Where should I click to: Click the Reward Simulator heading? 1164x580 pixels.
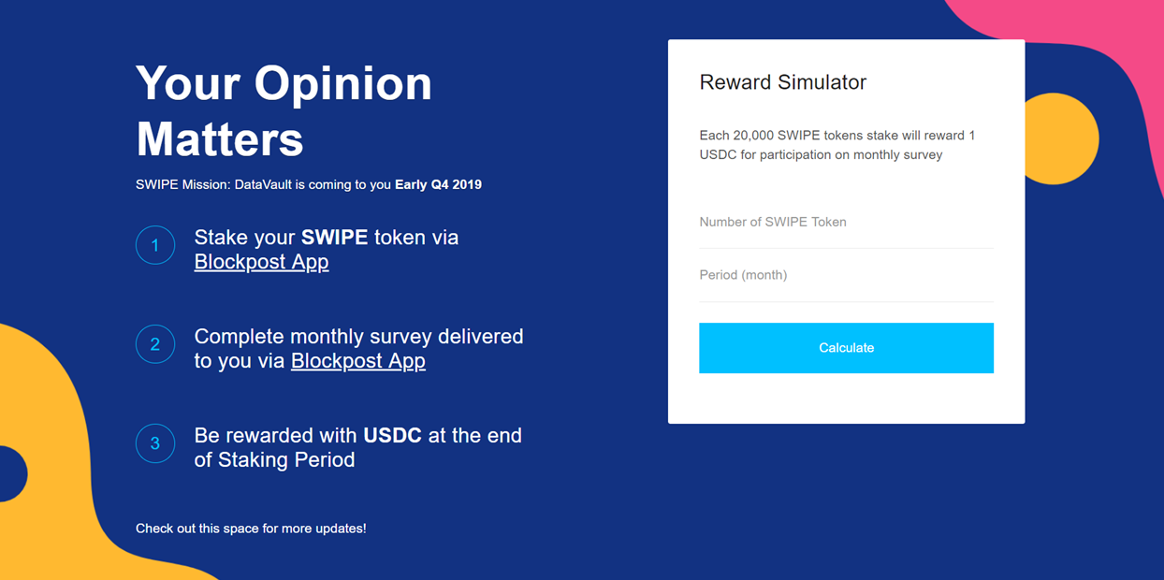783,82
